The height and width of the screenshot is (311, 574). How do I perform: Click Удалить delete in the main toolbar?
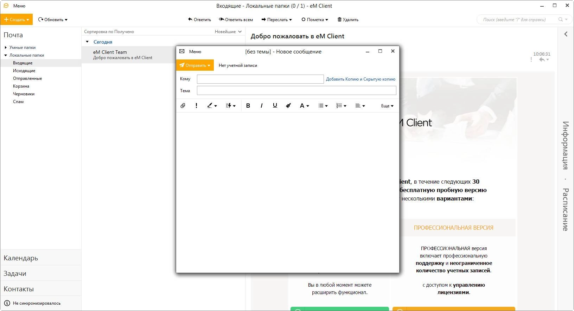[348, 20]
